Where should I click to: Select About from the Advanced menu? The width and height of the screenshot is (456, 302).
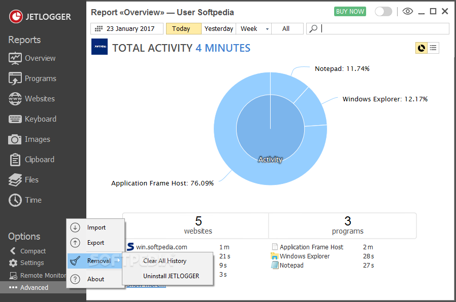pyautogui.click(x=95, y=279)
